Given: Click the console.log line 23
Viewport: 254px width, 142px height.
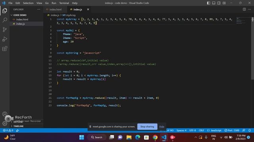Looking at the screenshot, I should [89, 105].
